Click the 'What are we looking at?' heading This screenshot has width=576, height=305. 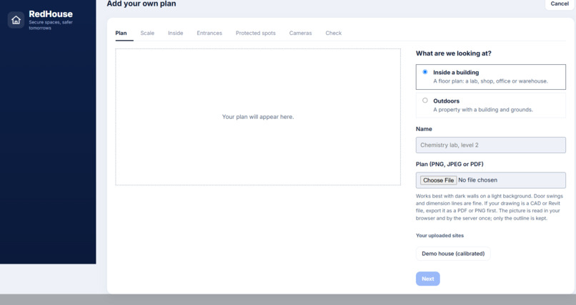pos(453,53)
